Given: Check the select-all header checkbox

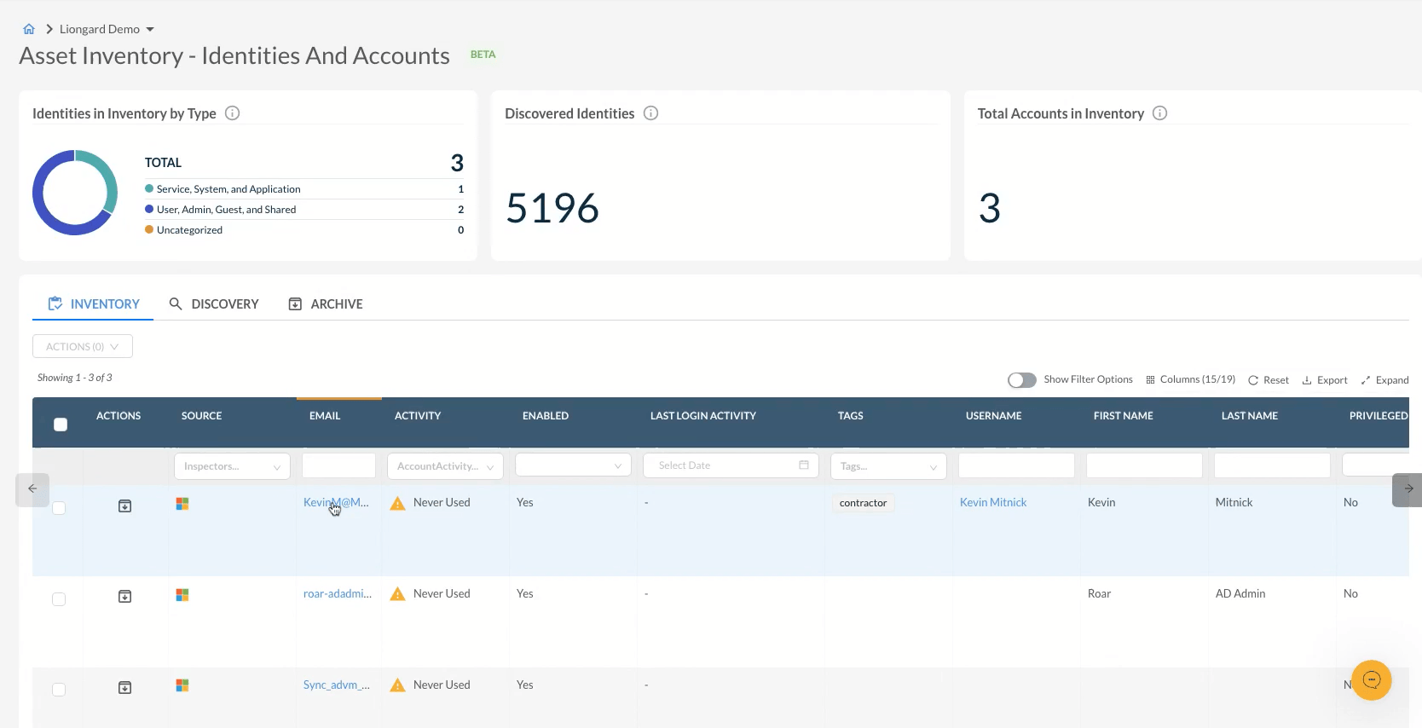Looking at the screenshot, I should [x=61, y=425].
